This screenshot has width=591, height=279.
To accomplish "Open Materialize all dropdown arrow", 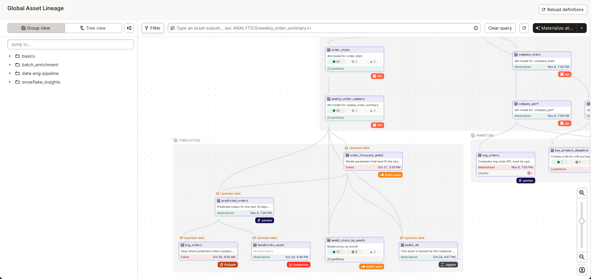I will pyautogui.click(x=581, y=28).
